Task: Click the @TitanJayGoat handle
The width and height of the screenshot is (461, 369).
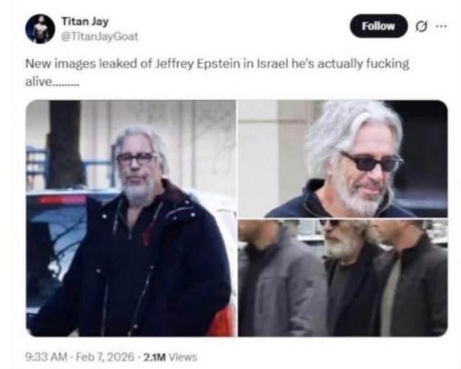Action: [x=99, y=37]
